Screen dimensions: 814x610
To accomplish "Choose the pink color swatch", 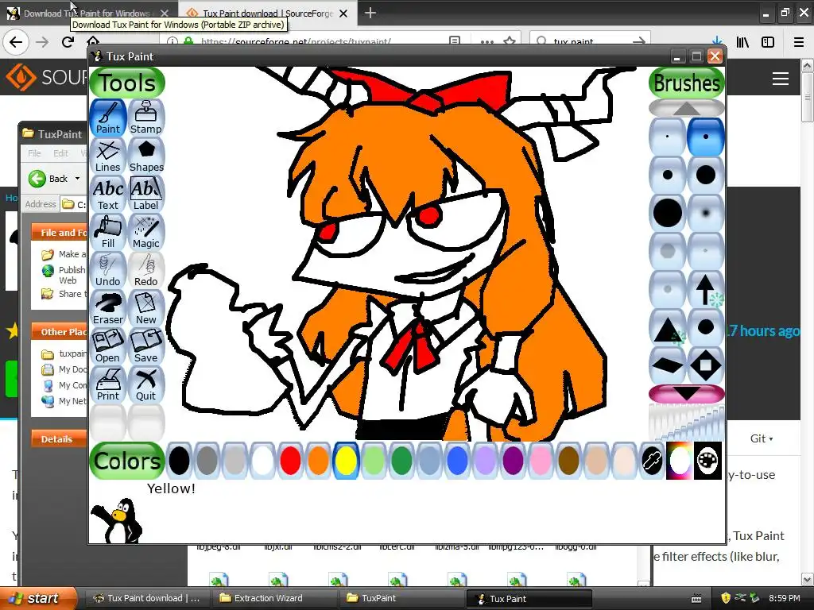I will [x=541, y=461].
